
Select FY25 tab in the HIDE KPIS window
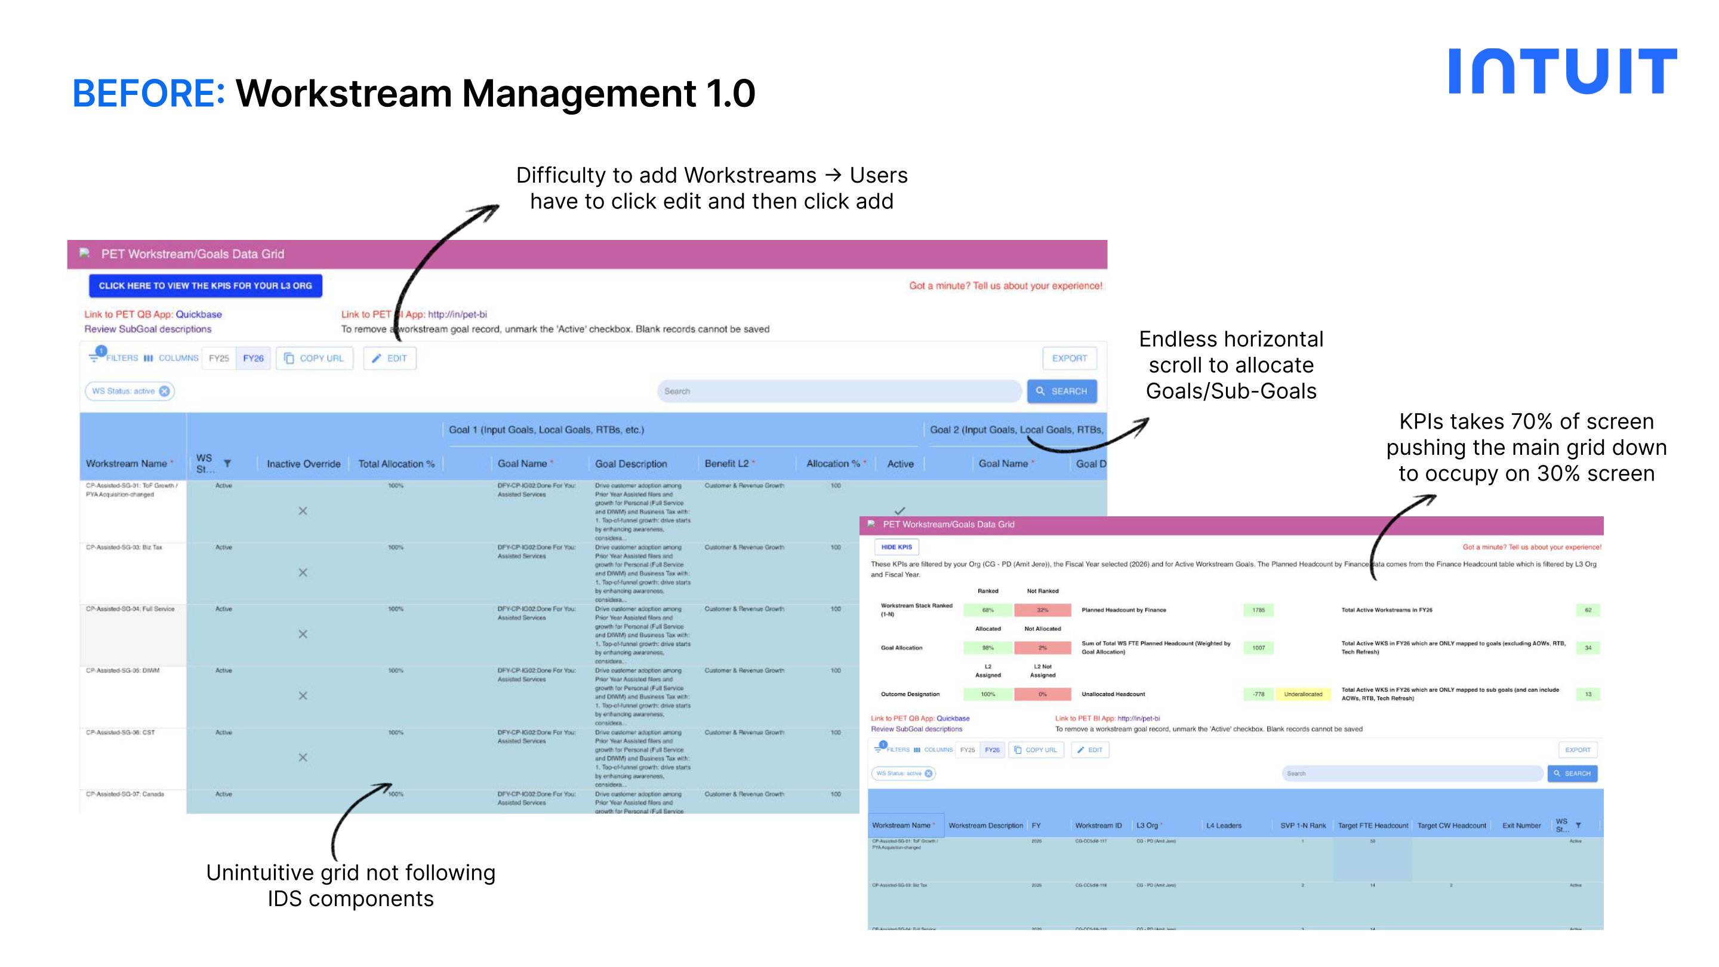(967, 750)
